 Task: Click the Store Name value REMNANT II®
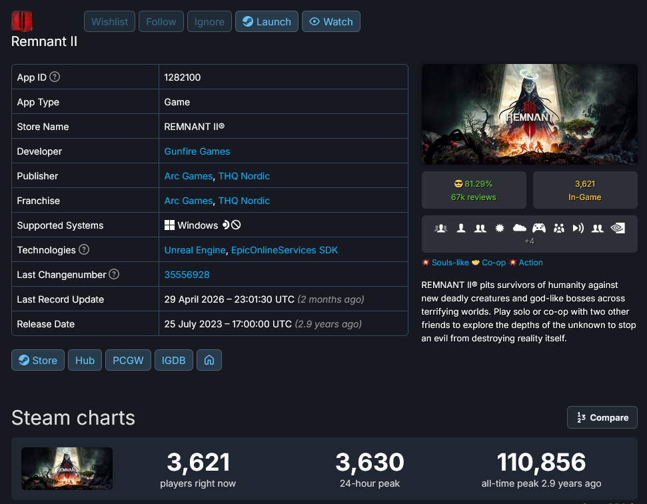[195, 127]
